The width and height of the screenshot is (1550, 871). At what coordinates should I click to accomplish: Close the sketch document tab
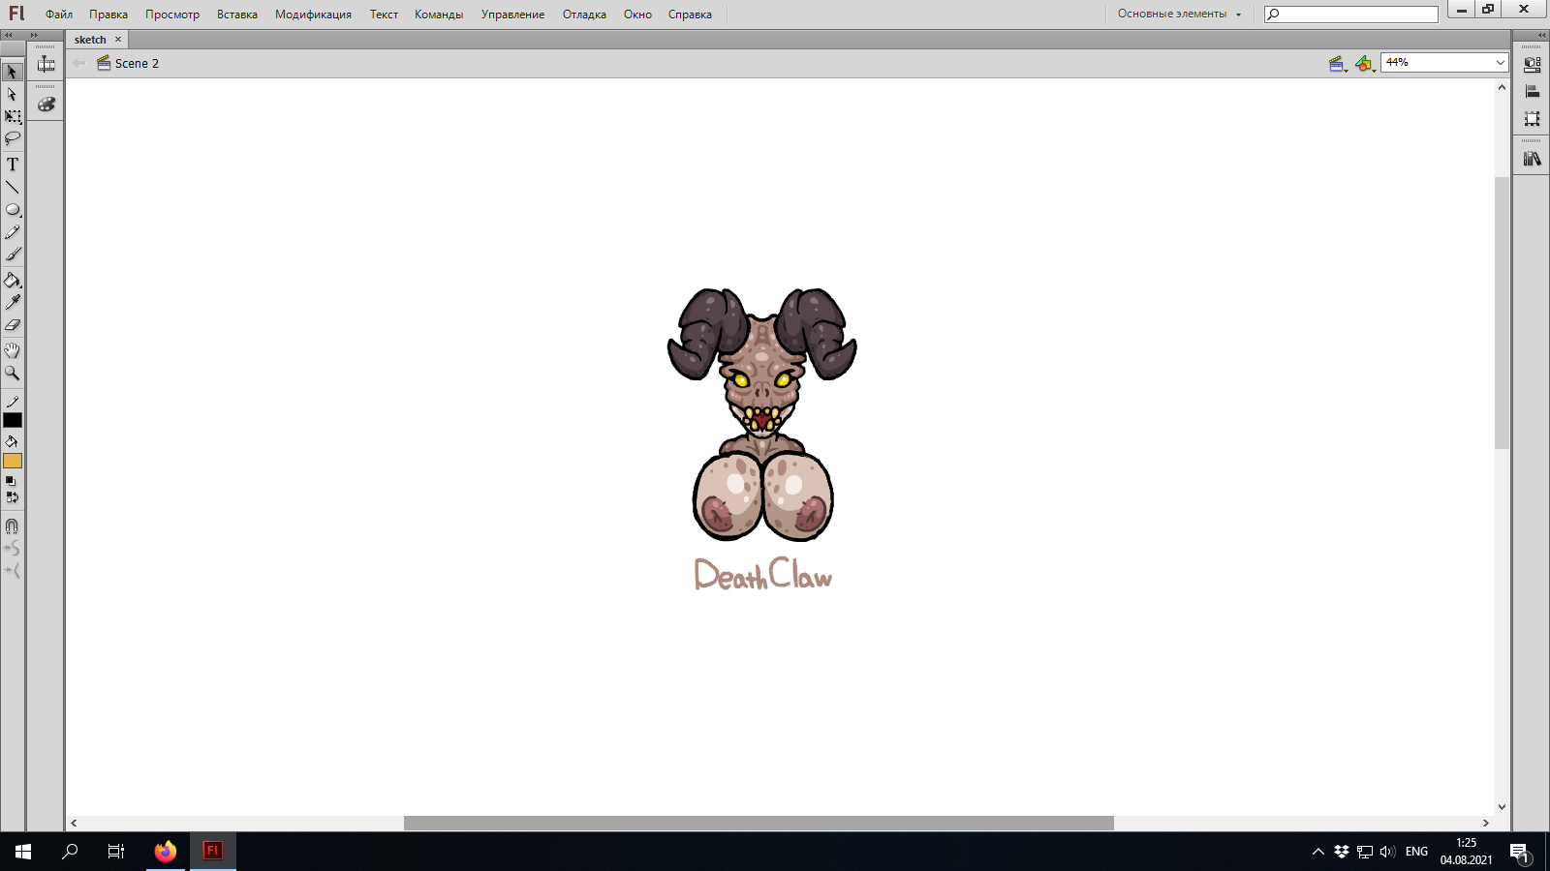[x=118, y=40]
